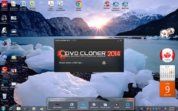Screen dimensions: 178x111
Task: Close the DVD Cloner 2014 window
Action: pyautogui.click(x=121, y=41)
